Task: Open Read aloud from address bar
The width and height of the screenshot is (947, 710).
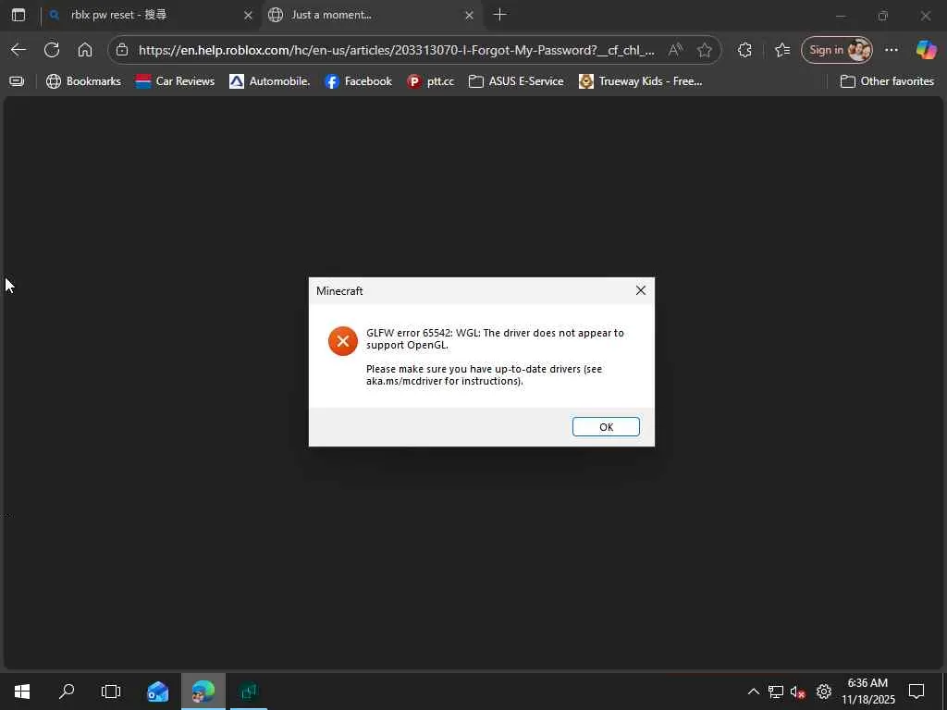Action: click(x=676, y=50)
